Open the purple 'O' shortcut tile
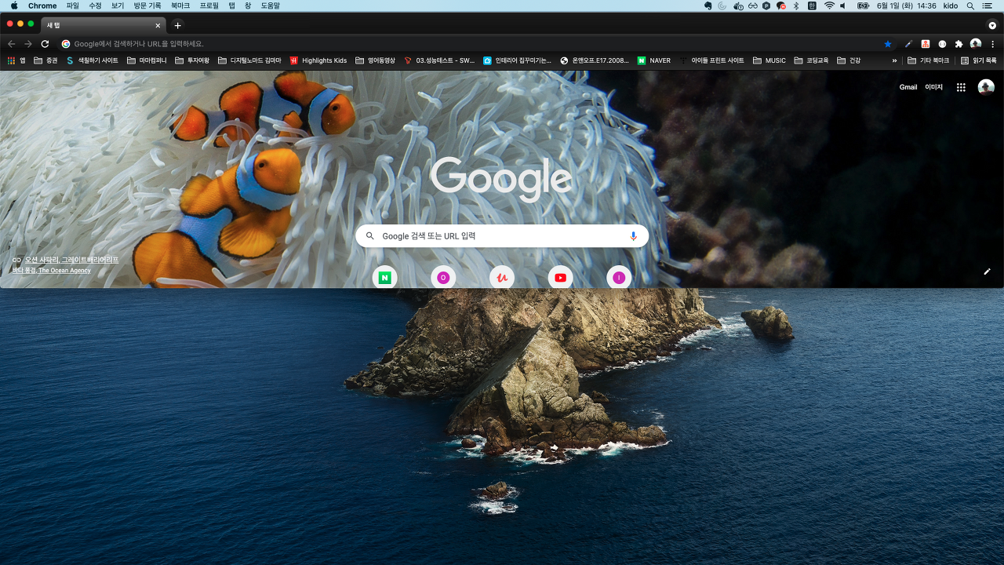 pyautogui.click(x=443, y=277)
